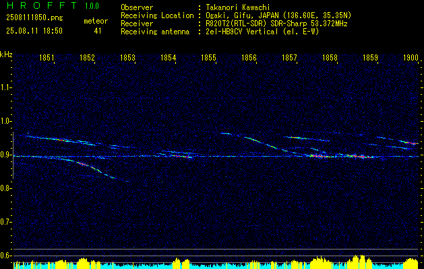The height and width of the screenshot is (269, 424).
Task: Click the date stamp 25.08.11 18:50
Action: (34, 31)
